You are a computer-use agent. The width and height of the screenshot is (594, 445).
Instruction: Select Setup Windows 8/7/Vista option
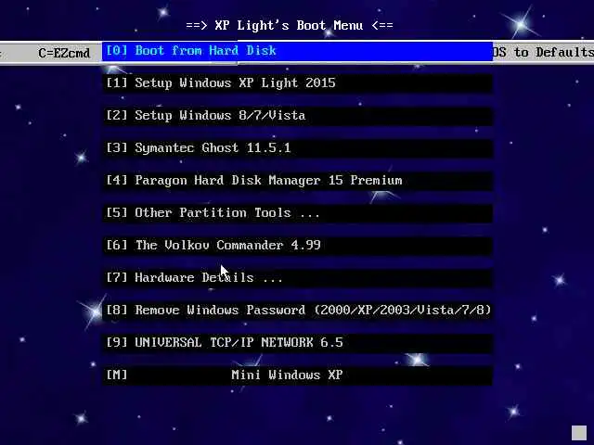(297, 116)
